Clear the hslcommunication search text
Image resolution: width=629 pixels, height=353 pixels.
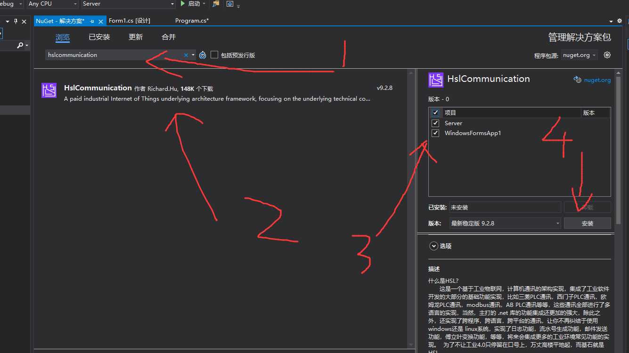pos(186,55)
